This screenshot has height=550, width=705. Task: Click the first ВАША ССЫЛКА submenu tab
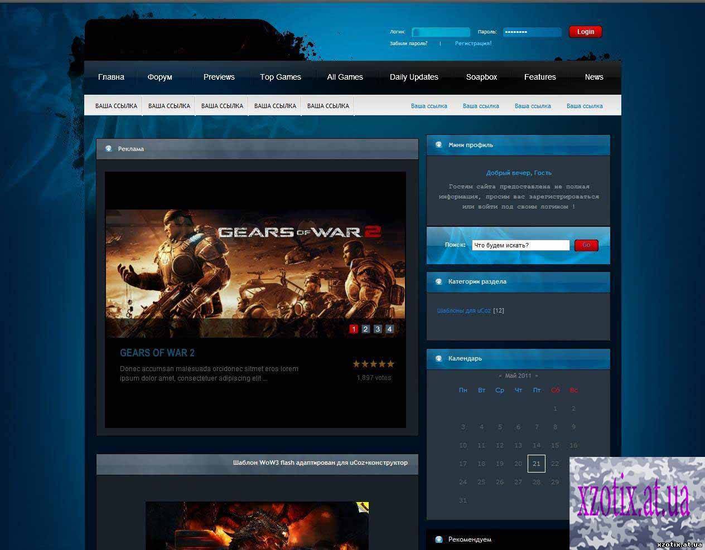click(x=116, y=106)
